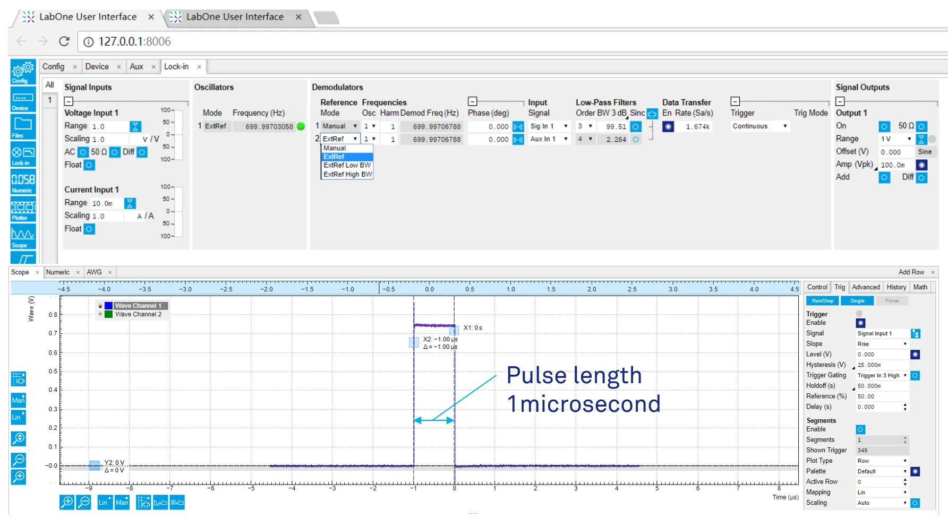
Task: Switch to the Aux tab
Action: 136,66
